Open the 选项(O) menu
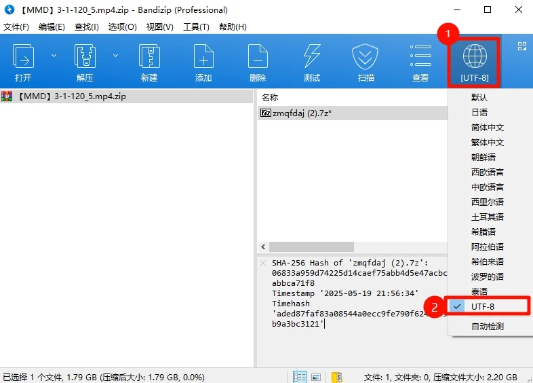The height and width of the screenshot is (383, 533). coord(122,27)
